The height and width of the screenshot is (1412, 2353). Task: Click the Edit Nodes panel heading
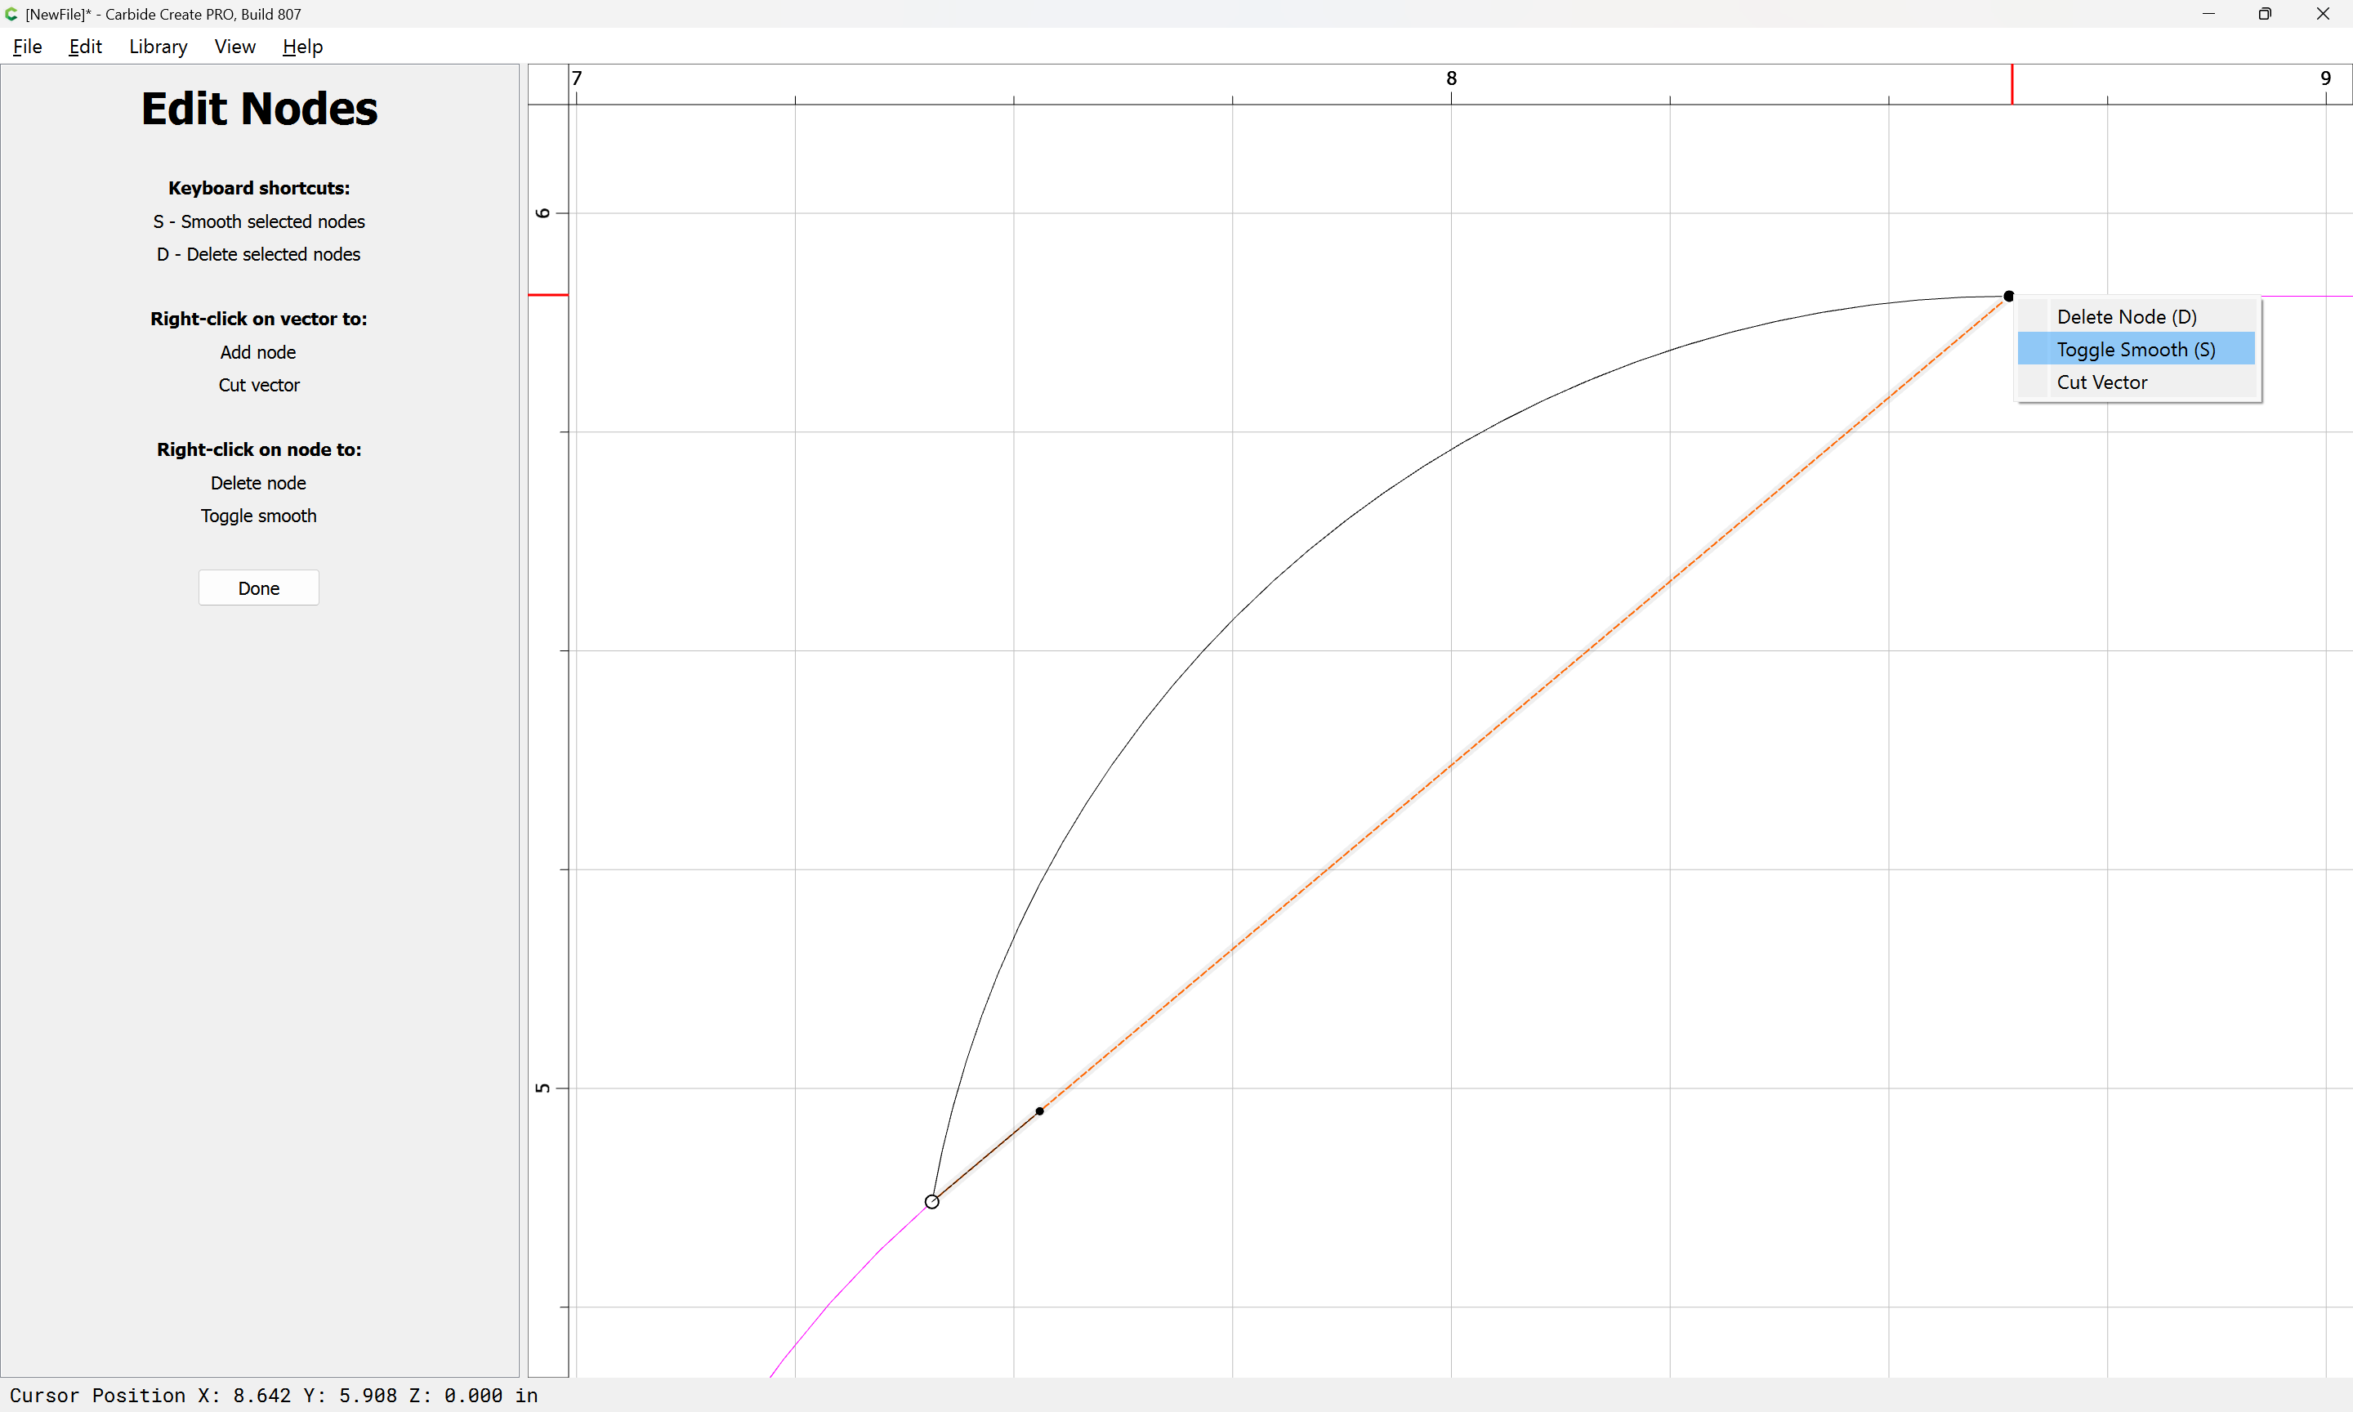[259, 109]
